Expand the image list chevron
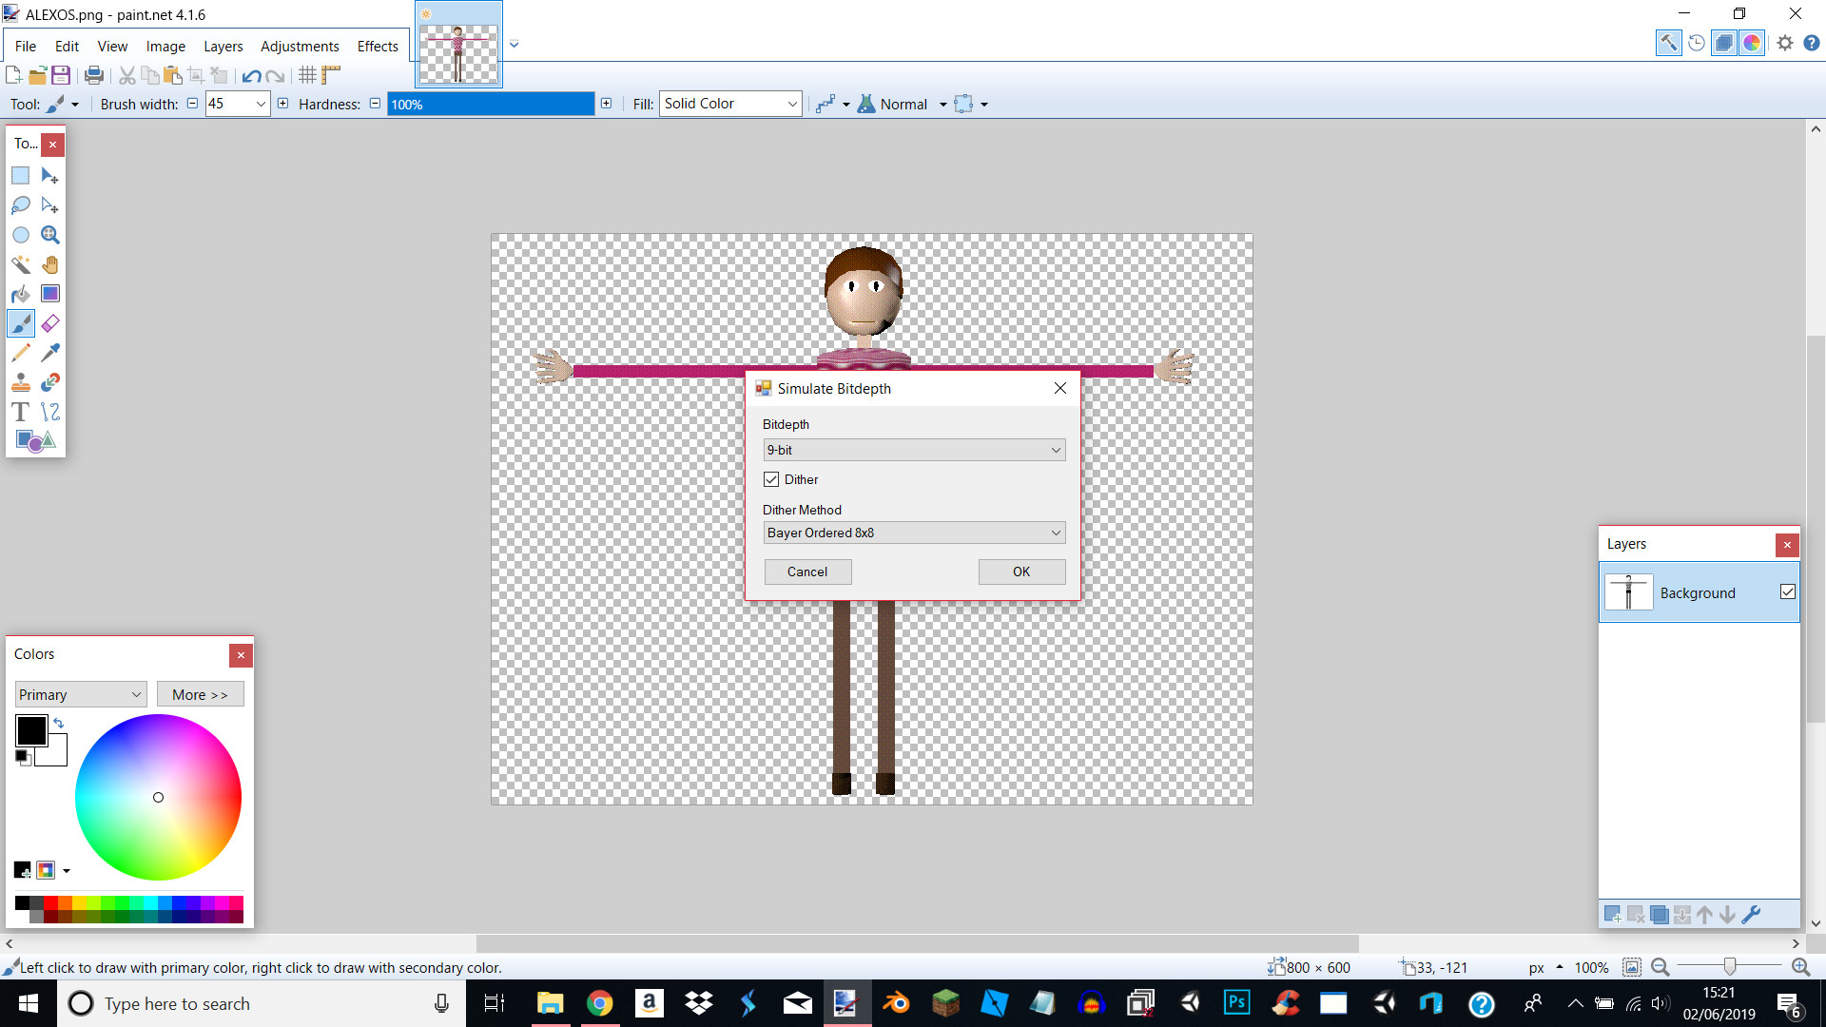The height and width of the screenshot is (1027, 1826). (x=515, y=44)
